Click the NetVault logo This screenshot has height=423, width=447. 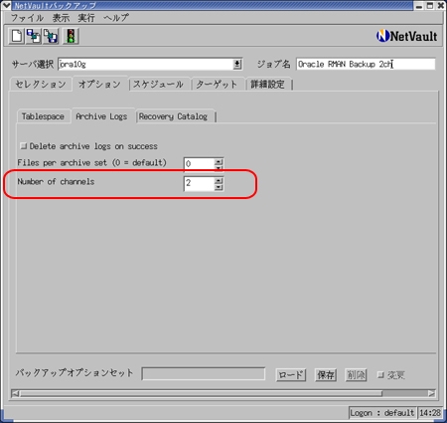[x=406, y=36]
